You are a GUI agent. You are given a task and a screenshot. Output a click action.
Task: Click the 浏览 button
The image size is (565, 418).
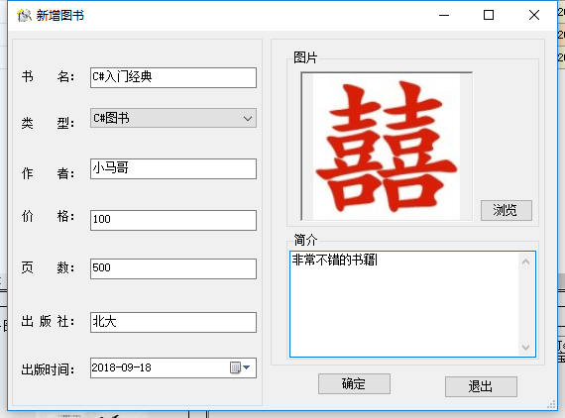click(507, 210)
